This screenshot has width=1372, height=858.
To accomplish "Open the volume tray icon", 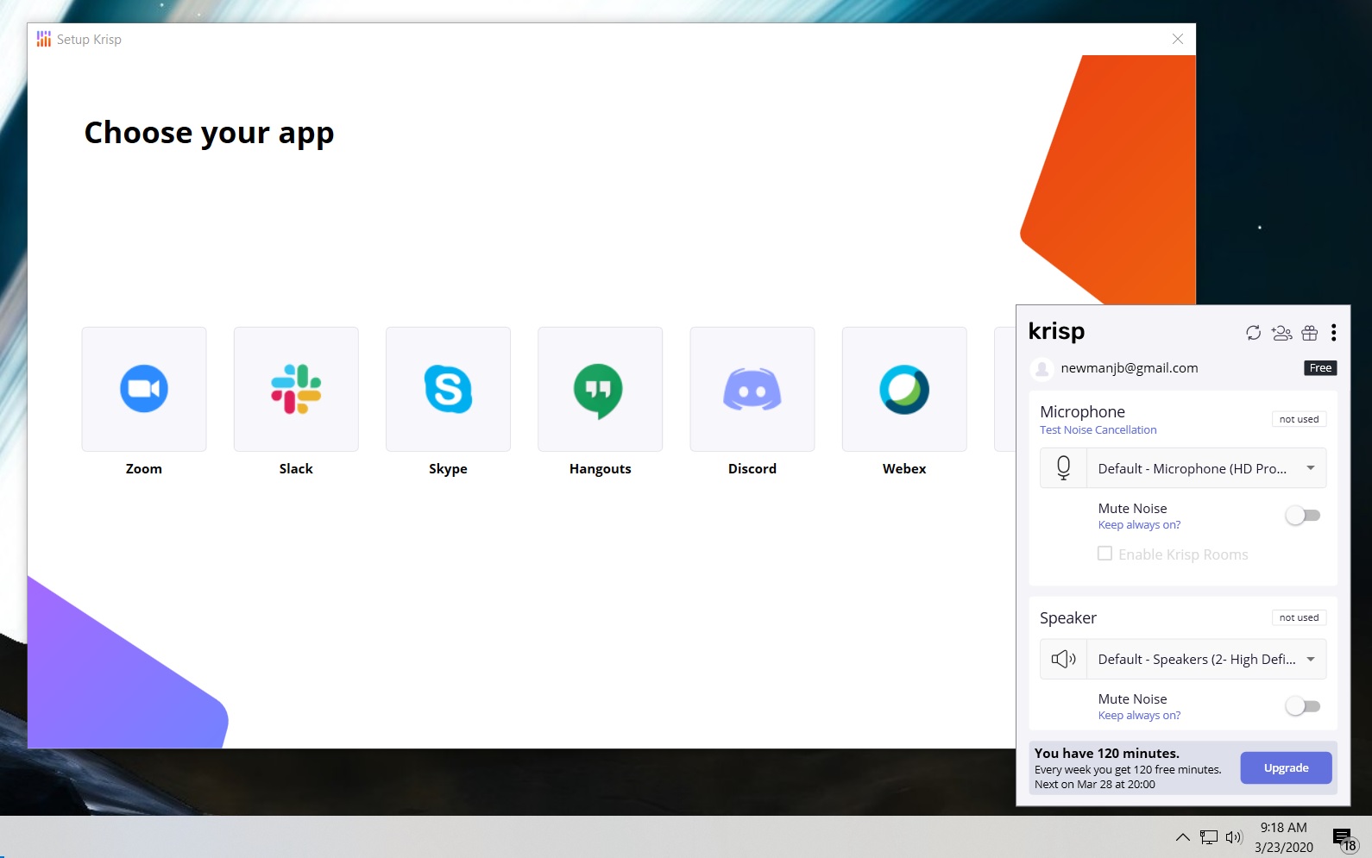I will coord(1234,836).
